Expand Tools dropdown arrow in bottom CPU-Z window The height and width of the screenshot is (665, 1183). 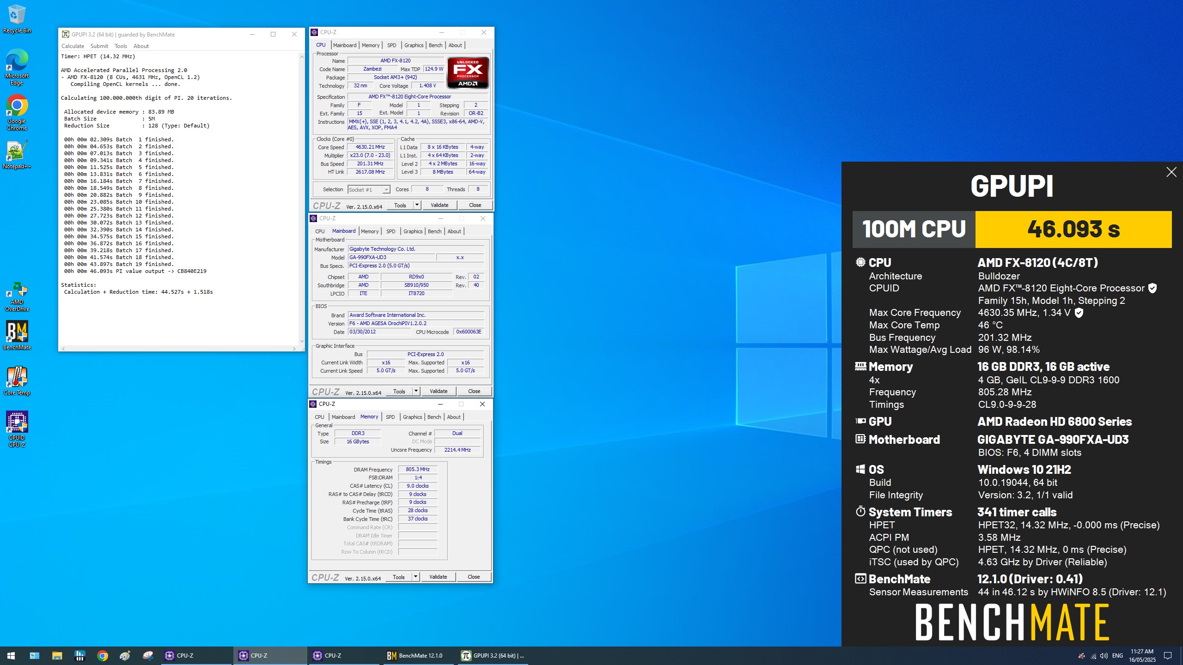point(415,577)
